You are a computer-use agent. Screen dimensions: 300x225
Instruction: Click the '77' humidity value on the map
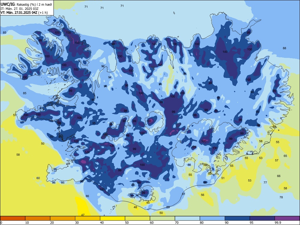[265, 182]
